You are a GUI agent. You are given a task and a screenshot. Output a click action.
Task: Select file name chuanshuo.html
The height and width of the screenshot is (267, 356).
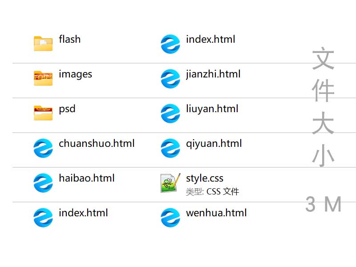97,143
